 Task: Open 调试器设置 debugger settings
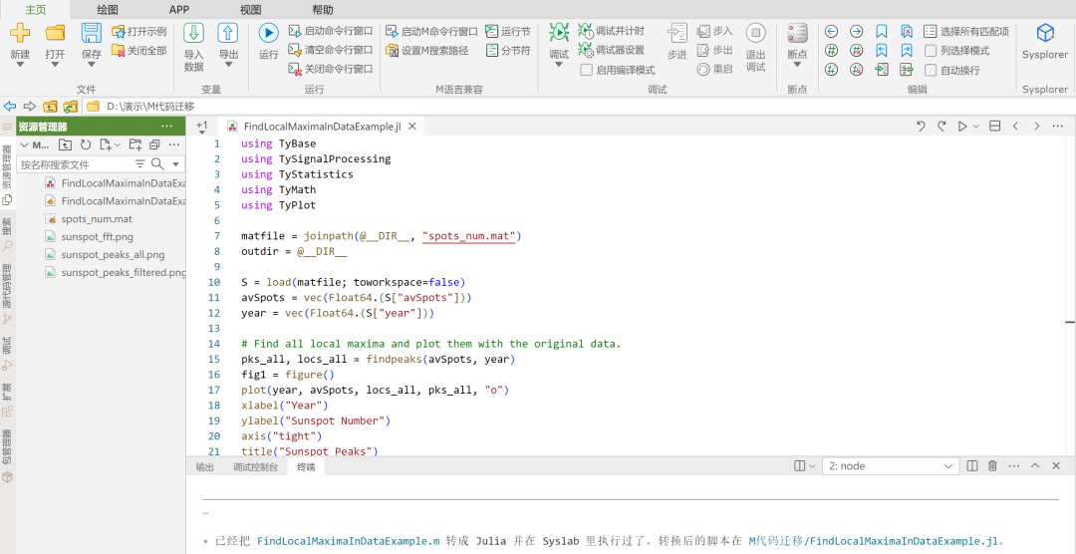pos(612,50)
